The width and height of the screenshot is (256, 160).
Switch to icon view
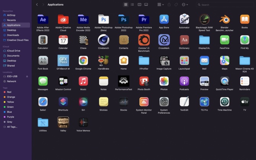click(126, 5)
